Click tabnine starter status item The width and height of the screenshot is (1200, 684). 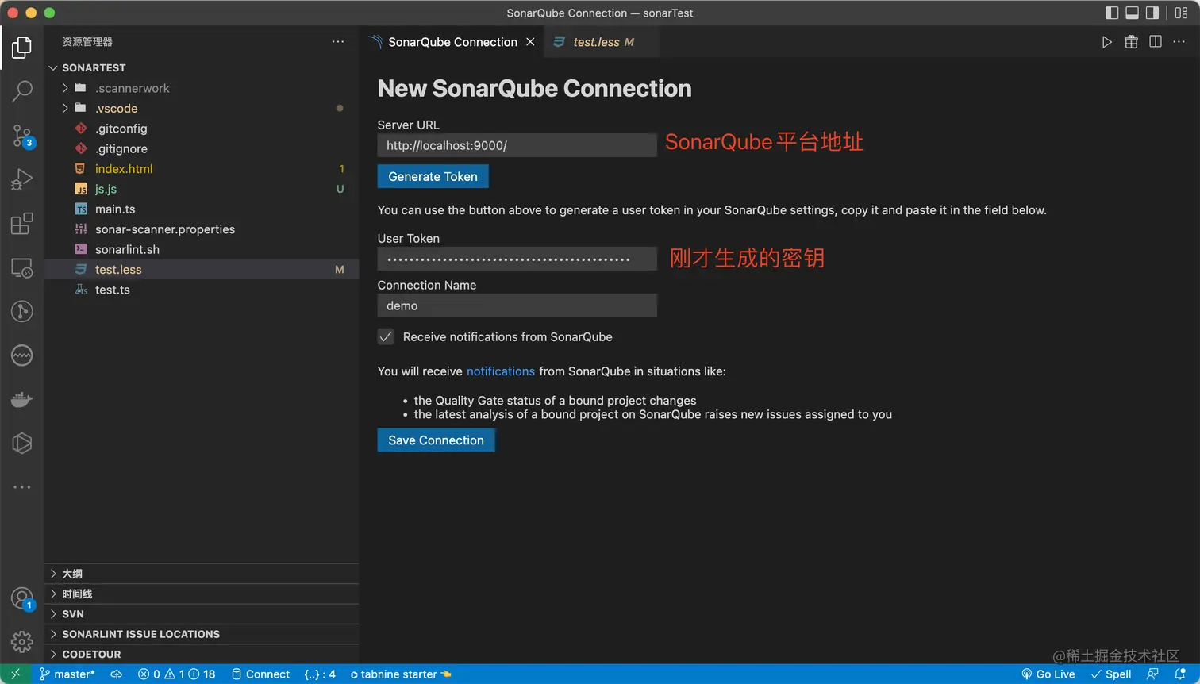(401, 674)
